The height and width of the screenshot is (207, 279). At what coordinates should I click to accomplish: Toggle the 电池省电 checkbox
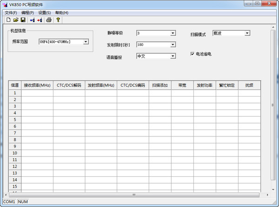(x=192, y=54)
